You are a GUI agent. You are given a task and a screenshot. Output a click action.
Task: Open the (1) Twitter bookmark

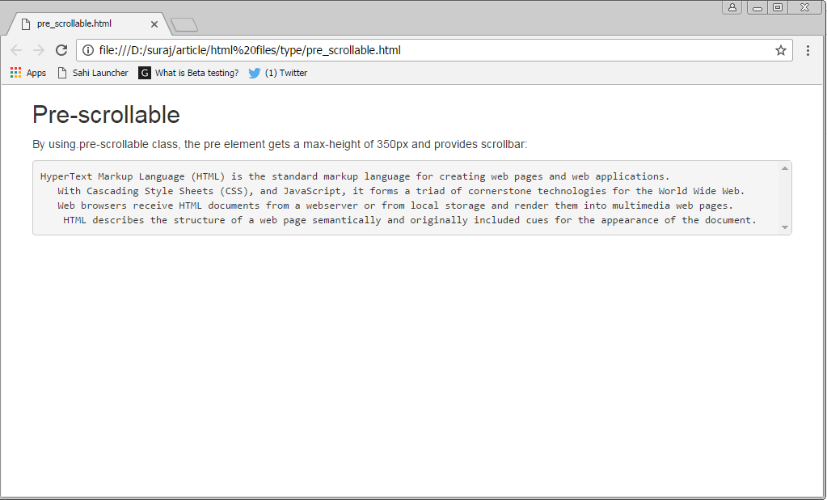click(x=278, y=73)
